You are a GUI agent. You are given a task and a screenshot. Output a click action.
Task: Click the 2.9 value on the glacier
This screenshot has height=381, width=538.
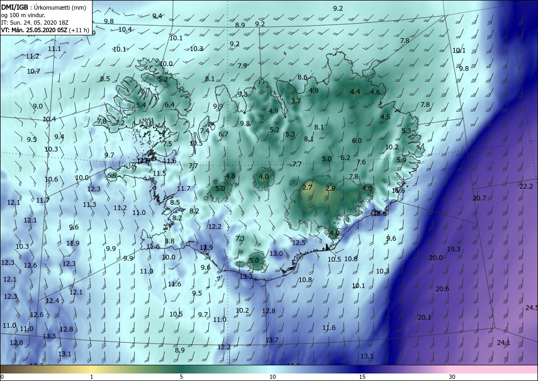pos(330,188)
